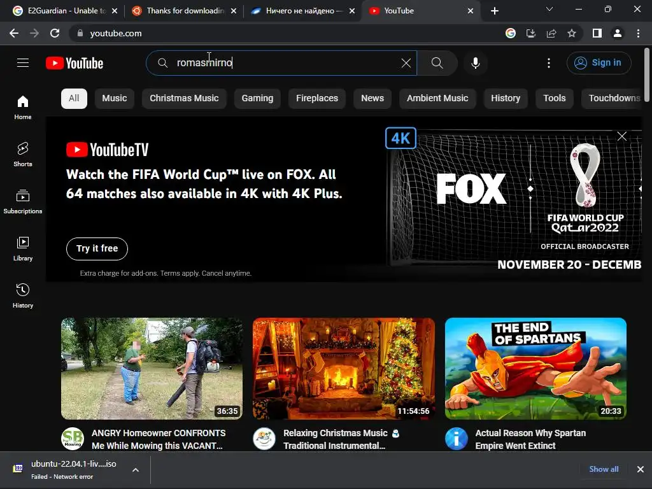Click the site lock icon
This screenshot has width=652, height=489.
coord(80,33)
